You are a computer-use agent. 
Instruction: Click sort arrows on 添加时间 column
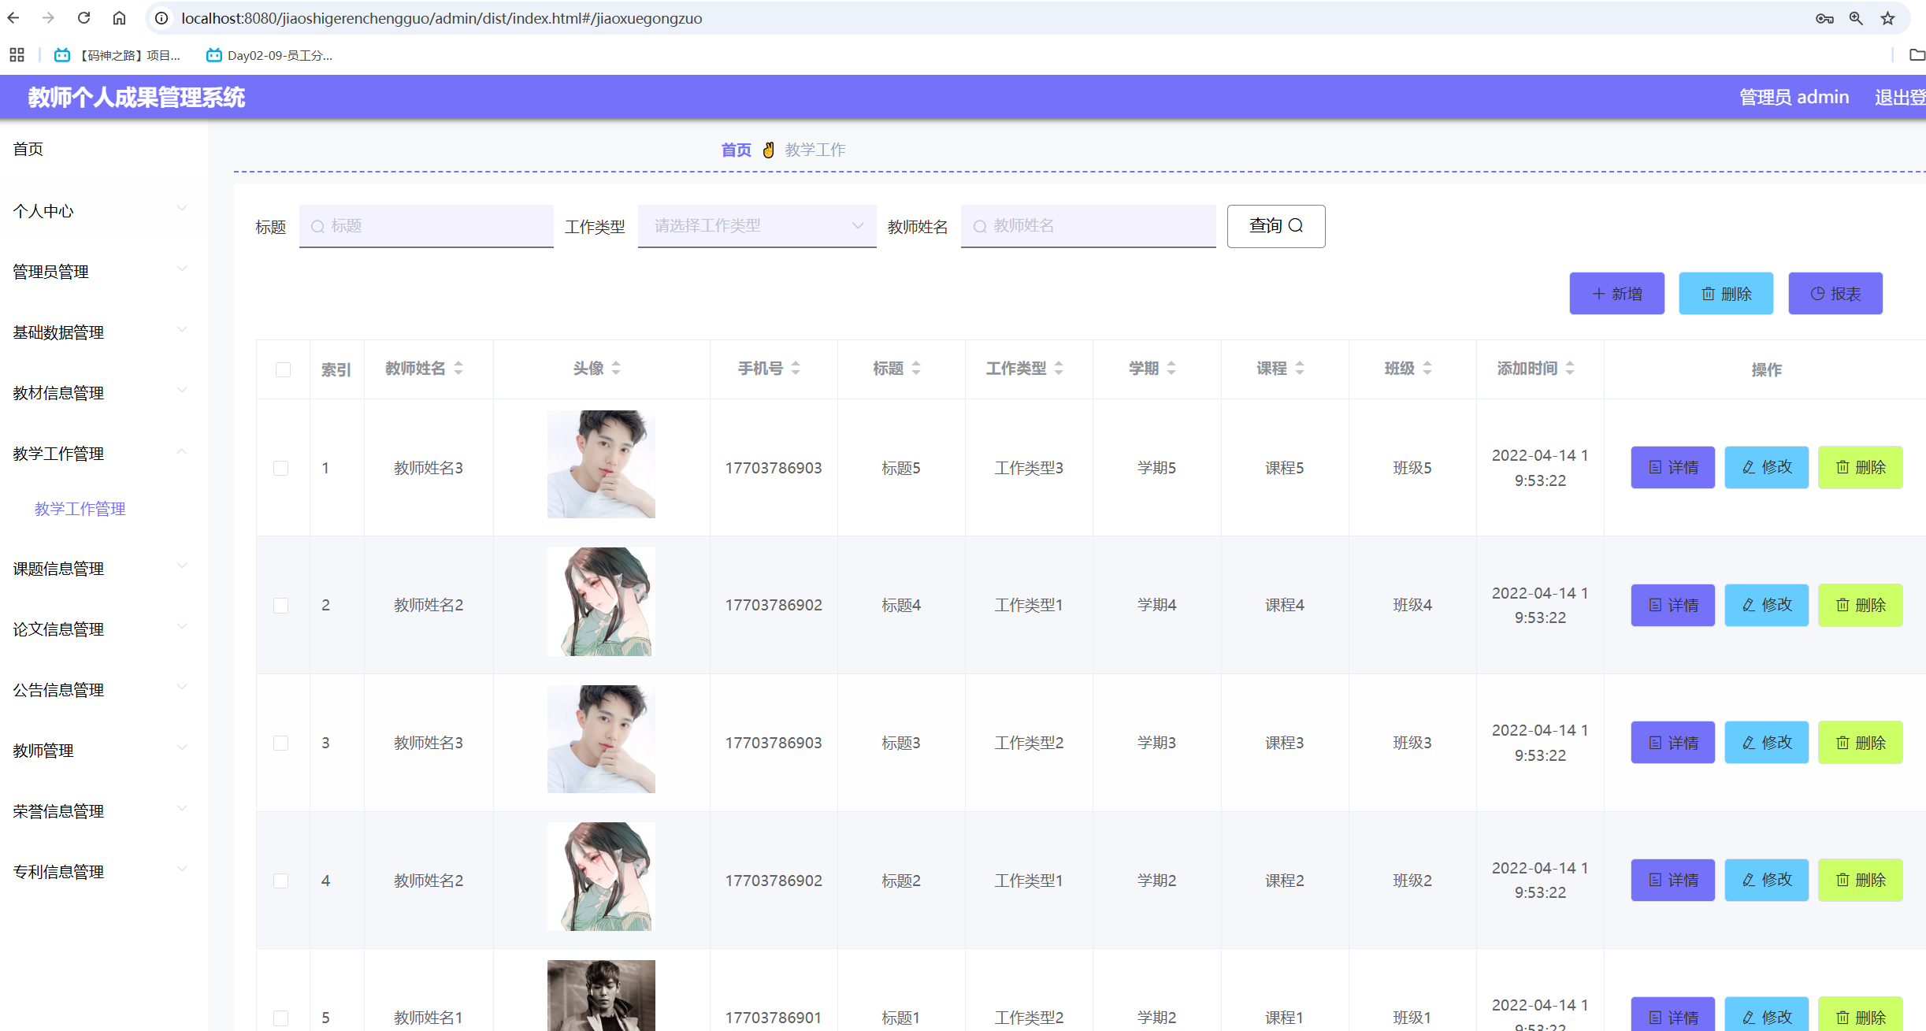pyautogui.click(x=1570, y=368)
